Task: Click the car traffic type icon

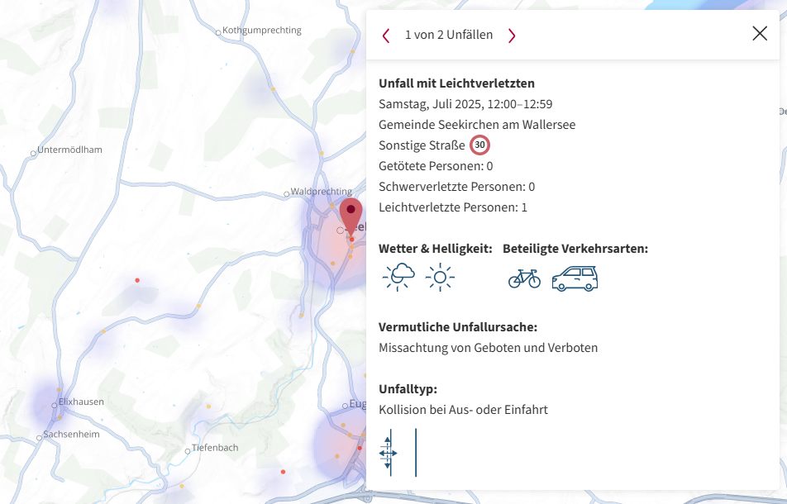Action: pos(575,278)
